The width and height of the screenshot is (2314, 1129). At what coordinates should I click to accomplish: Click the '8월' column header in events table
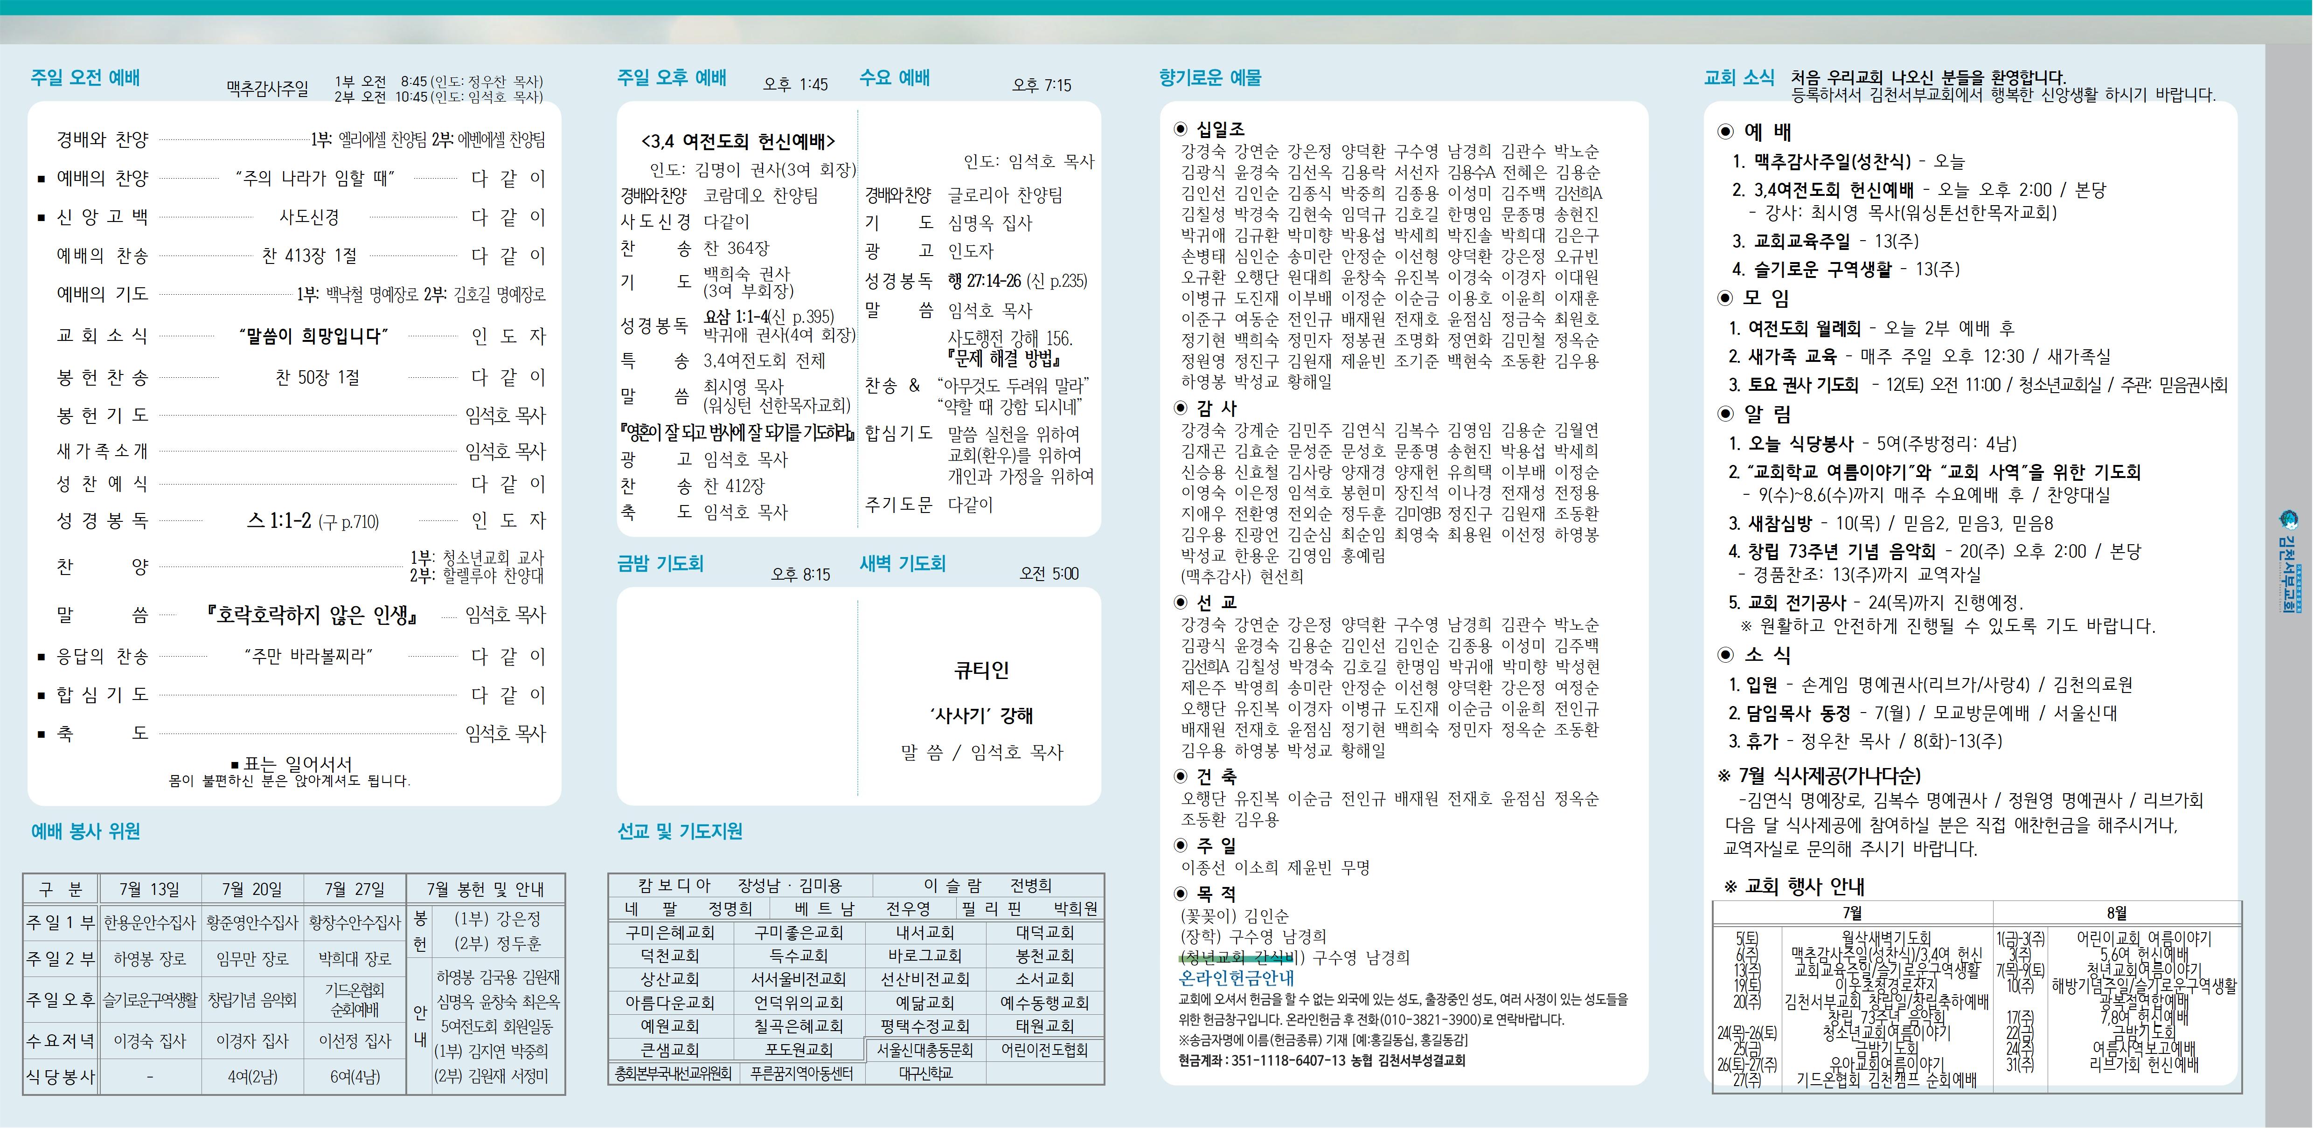coord(2117,913)
